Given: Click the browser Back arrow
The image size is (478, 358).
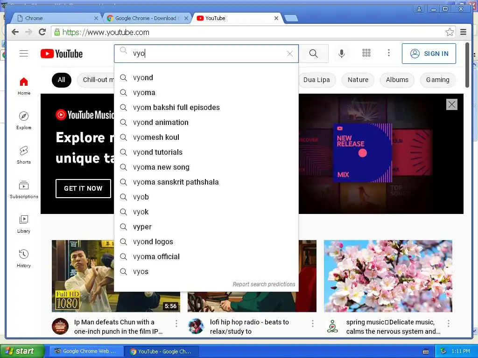Looking at the screenshot, I should (x=15, y=32).
